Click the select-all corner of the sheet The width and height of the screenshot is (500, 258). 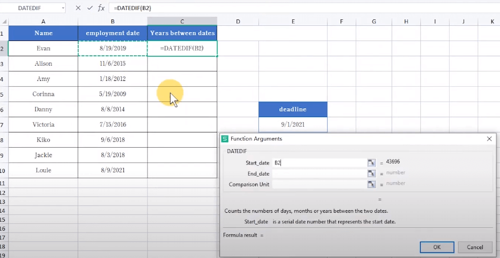[4, 22]
